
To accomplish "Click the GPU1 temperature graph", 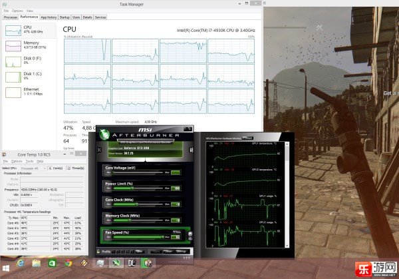I will 245,155.
